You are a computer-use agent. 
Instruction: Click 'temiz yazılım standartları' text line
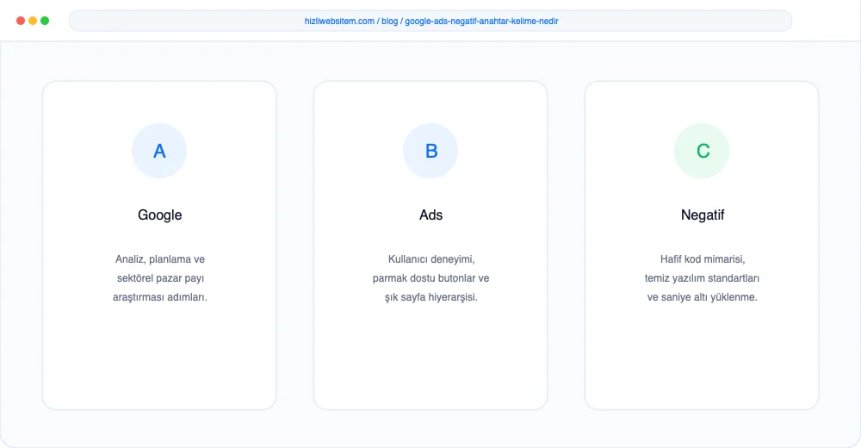coord(703,278)
